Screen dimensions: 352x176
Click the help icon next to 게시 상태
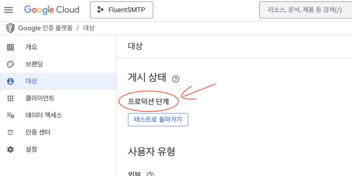(176, 79)
